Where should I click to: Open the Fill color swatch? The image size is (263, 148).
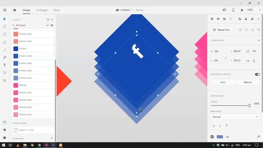coord(220,137)
